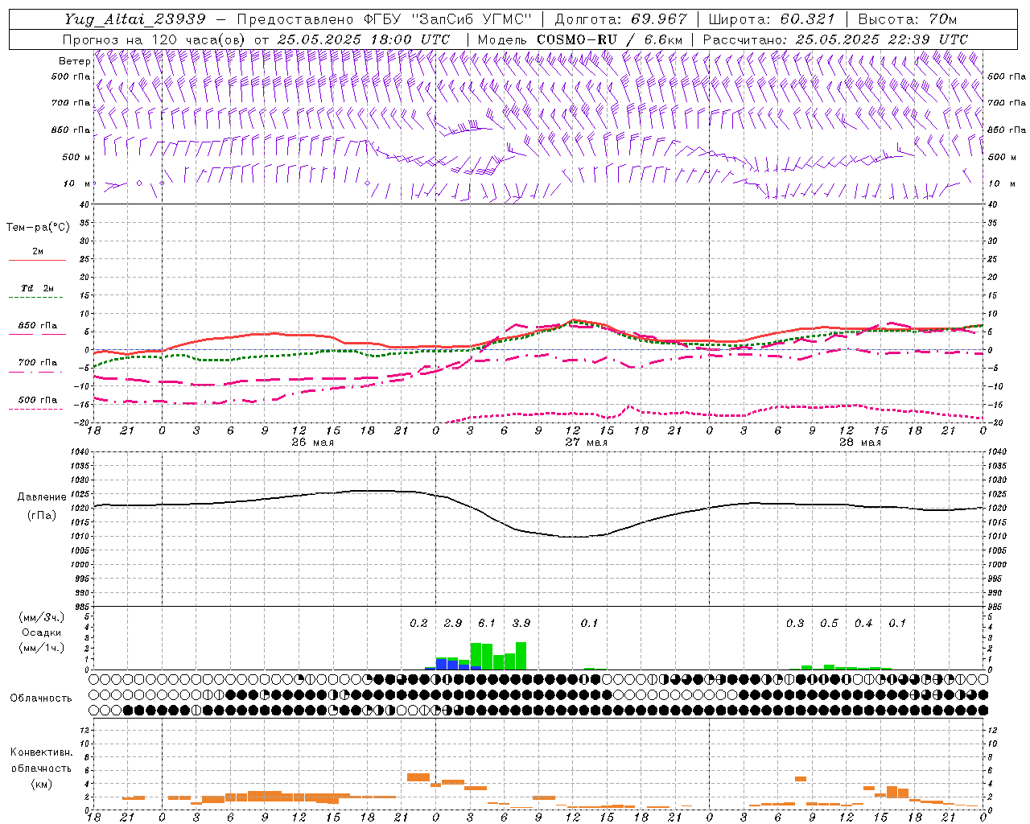Click the 26 мая date label
Viewport: 1030px width, 824px height.
[x=312, y=443]
